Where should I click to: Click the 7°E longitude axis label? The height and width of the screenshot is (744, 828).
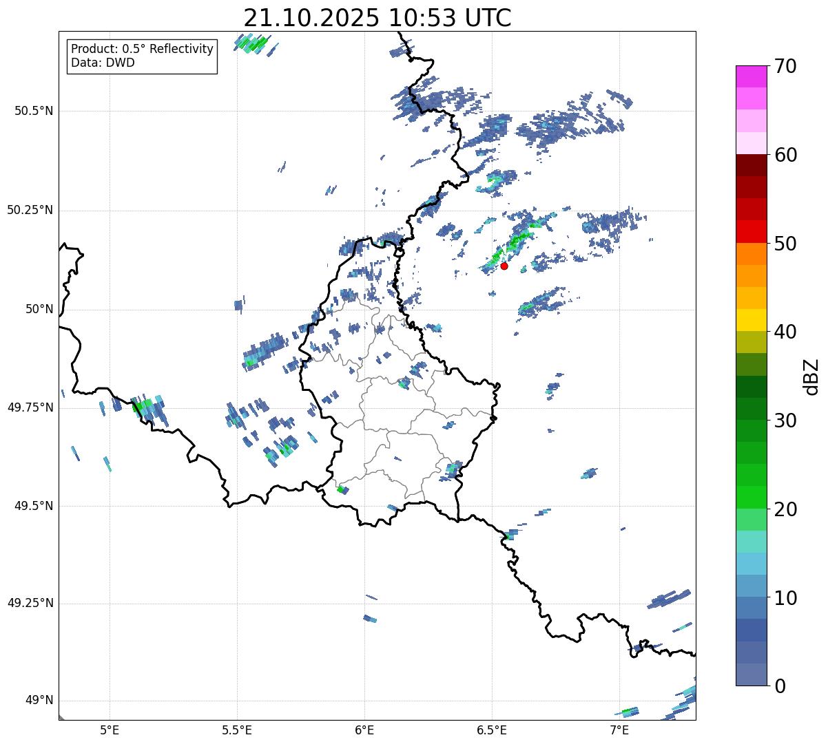pos(619,730)
